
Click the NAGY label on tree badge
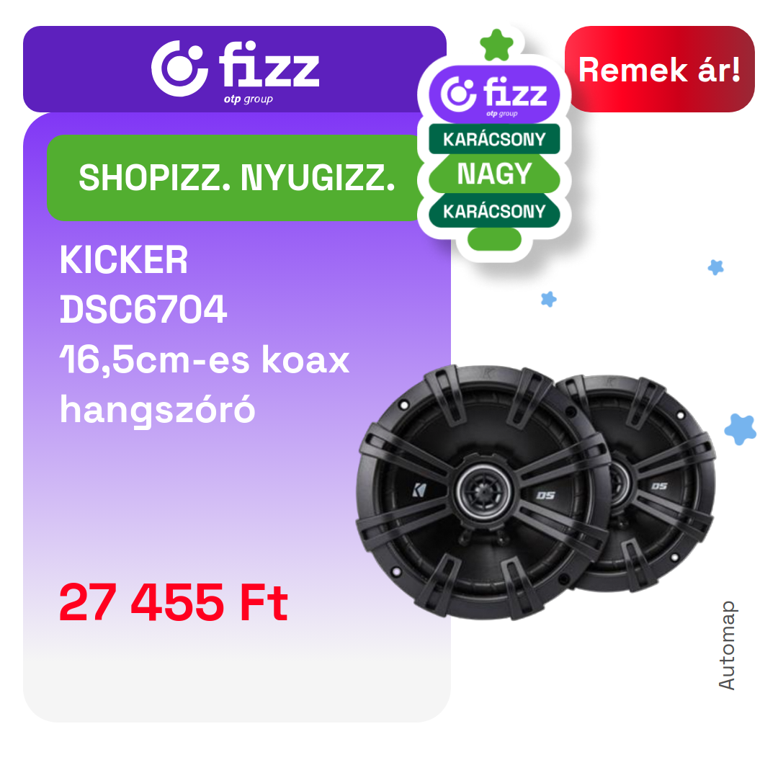(494, 174)
